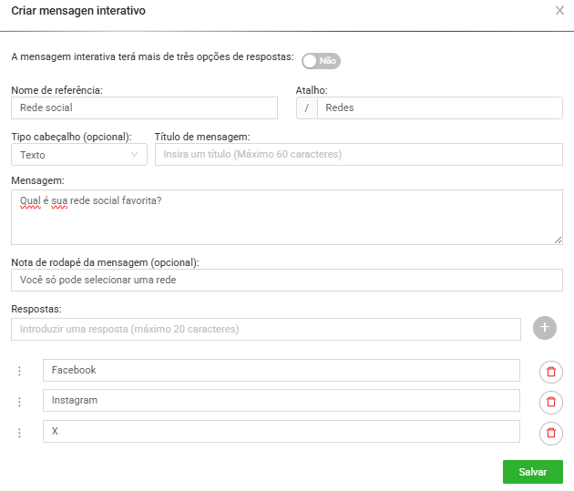Focus the Nome de referência field
Screen dimensions: 574x491
point(144,107)
